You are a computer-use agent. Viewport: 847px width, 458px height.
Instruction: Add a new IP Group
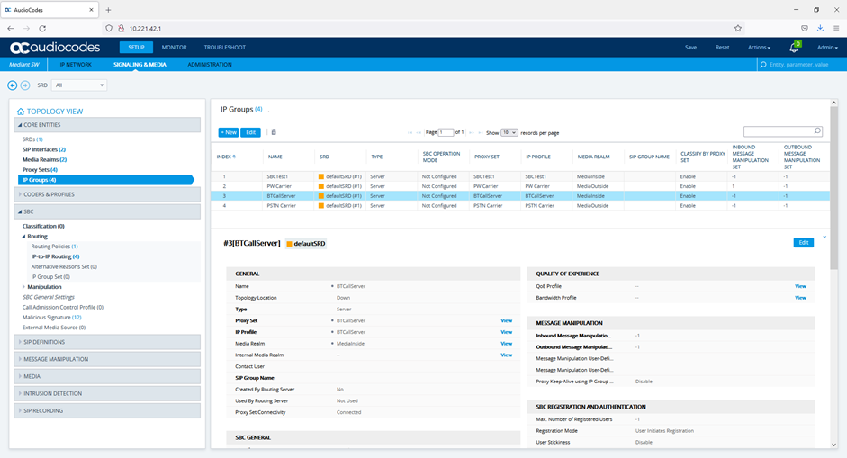tap(229, 132)
